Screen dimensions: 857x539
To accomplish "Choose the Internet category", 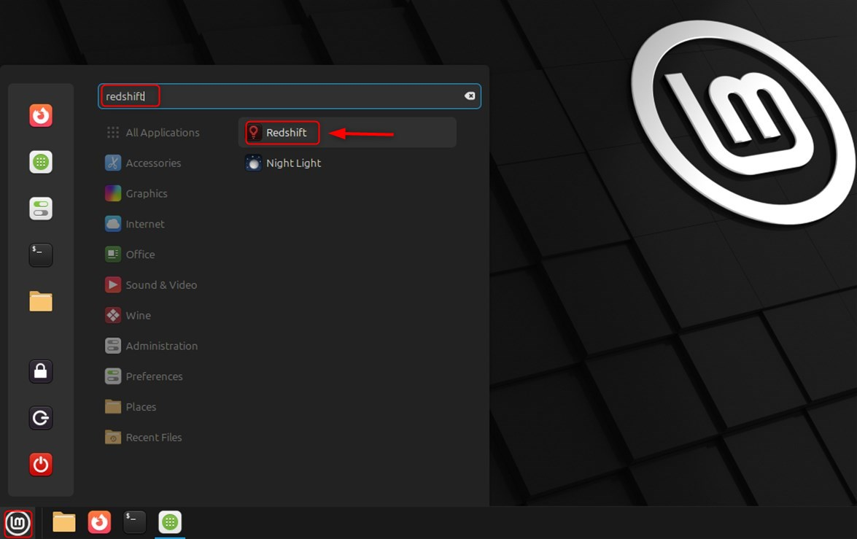I will (144, 225).
